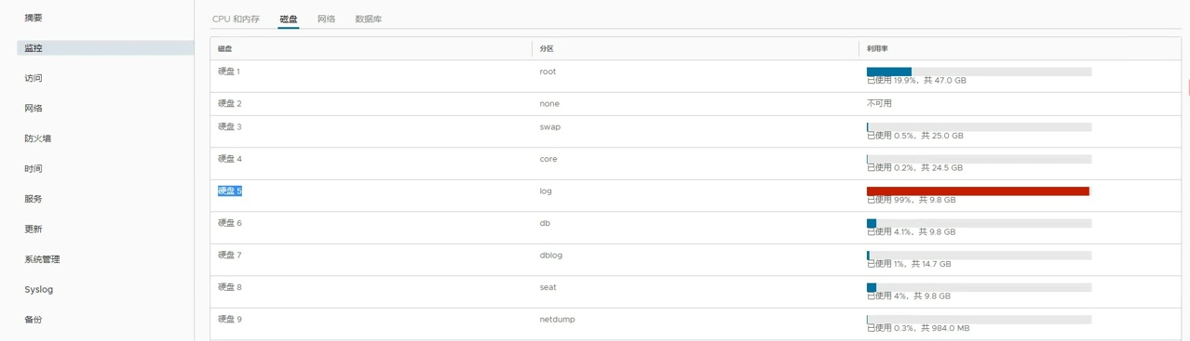Go to 访问 settings
Viewport: 1190px width, 341px height.
coord(34,78)
